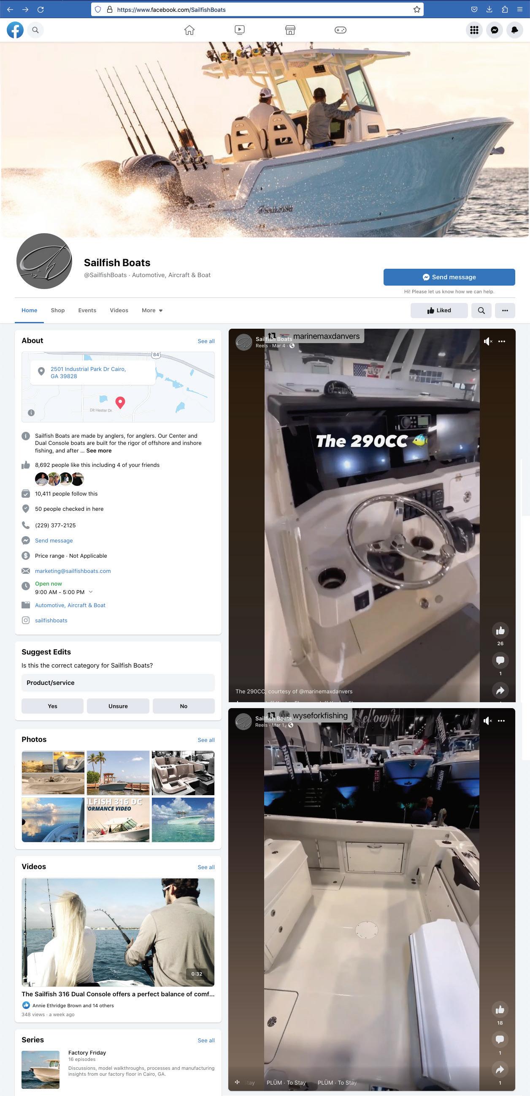Open page options three-dot button
Screen dimensions: 530x1096
pos(505,311)
